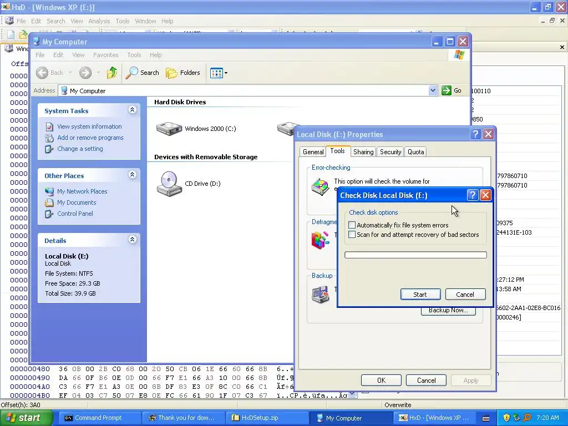The image size is (568, 426).
Task: Open Check Disk dialog help question mark
Action: click(x=473, y=195)
